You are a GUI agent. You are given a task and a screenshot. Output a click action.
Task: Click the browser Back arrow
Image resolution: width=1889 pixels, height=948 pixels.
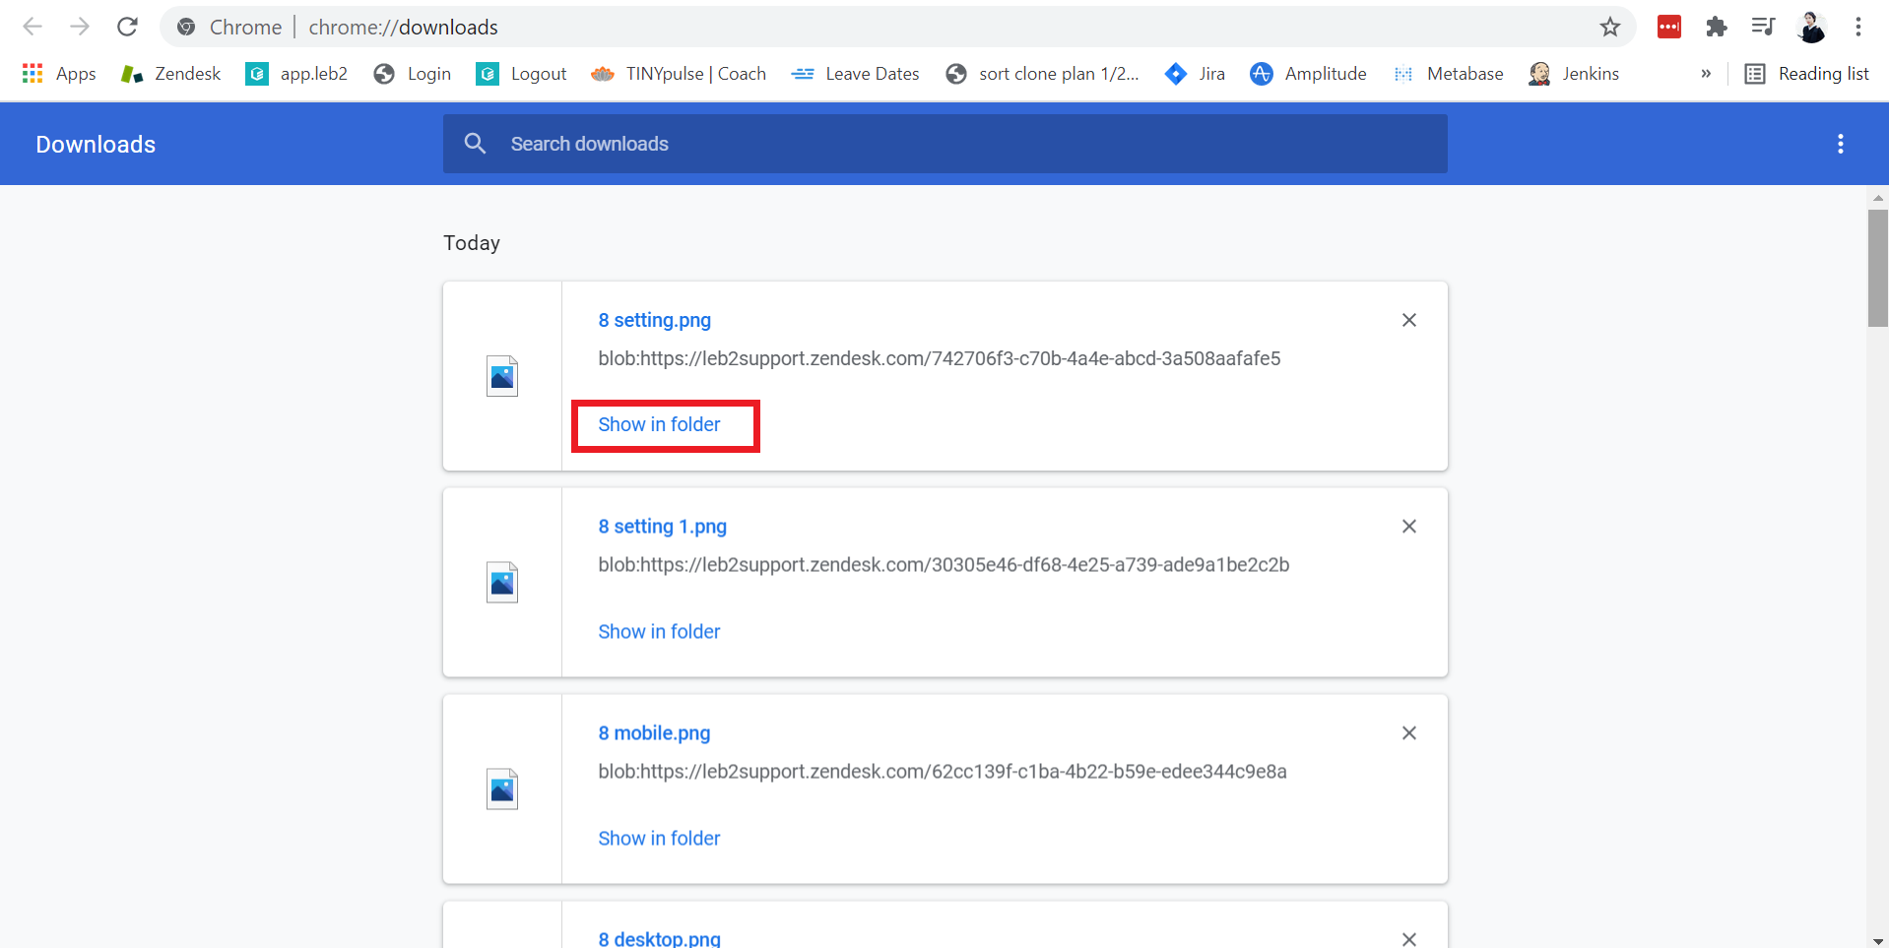[x=33, y=27]
